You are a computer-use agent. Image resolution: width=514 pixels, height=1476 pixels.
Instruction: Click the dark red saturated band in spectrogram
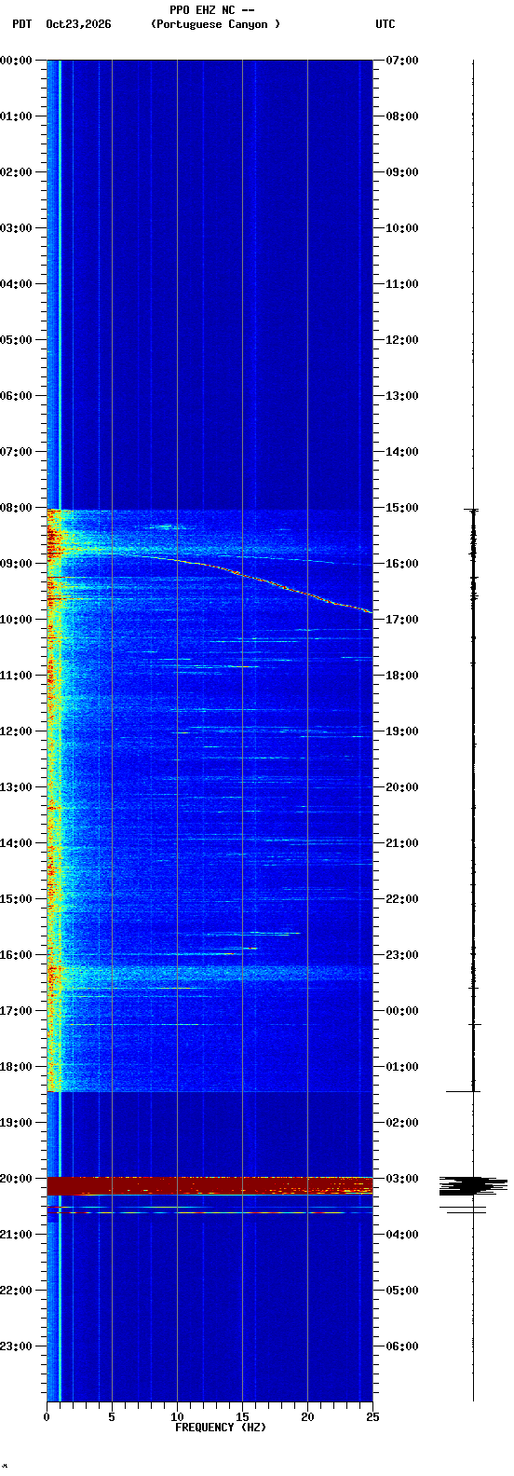click(210, 1185)
